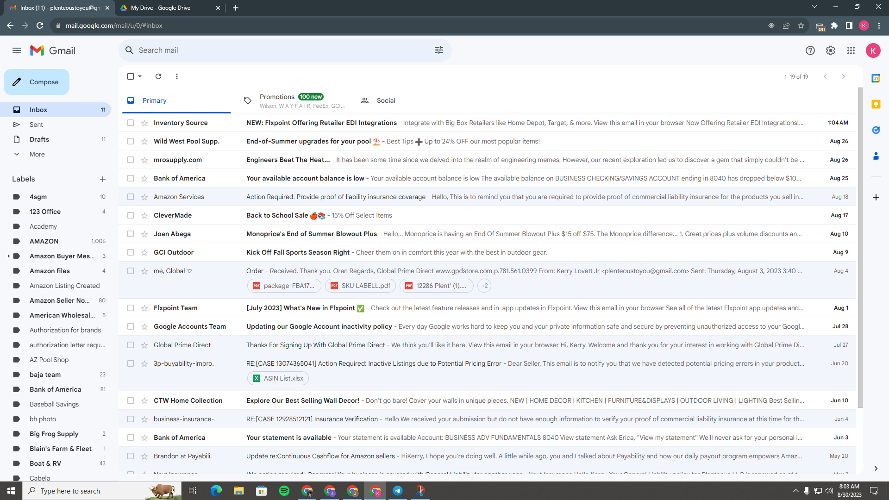Compose a new email
The image size is (889, 500).
(x=37, y=82)
